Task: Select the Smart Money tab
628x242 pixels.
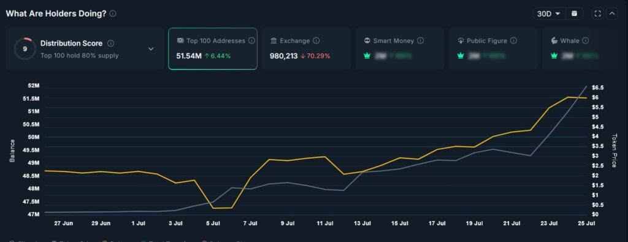Action: 400,49
